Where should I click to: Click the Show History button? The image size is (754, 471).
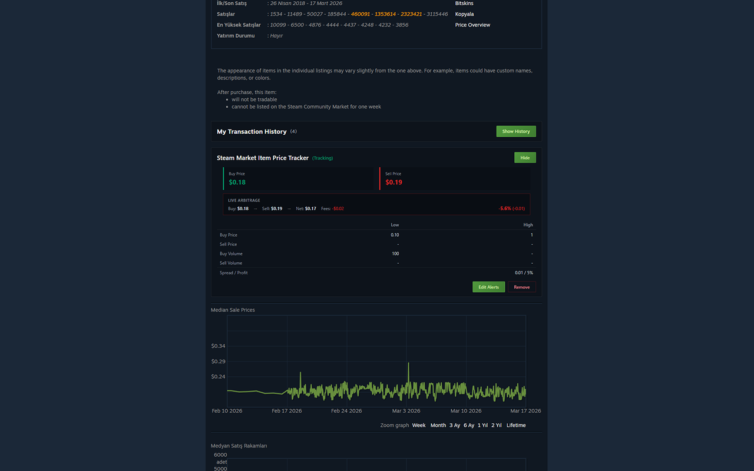click(516, 131)
